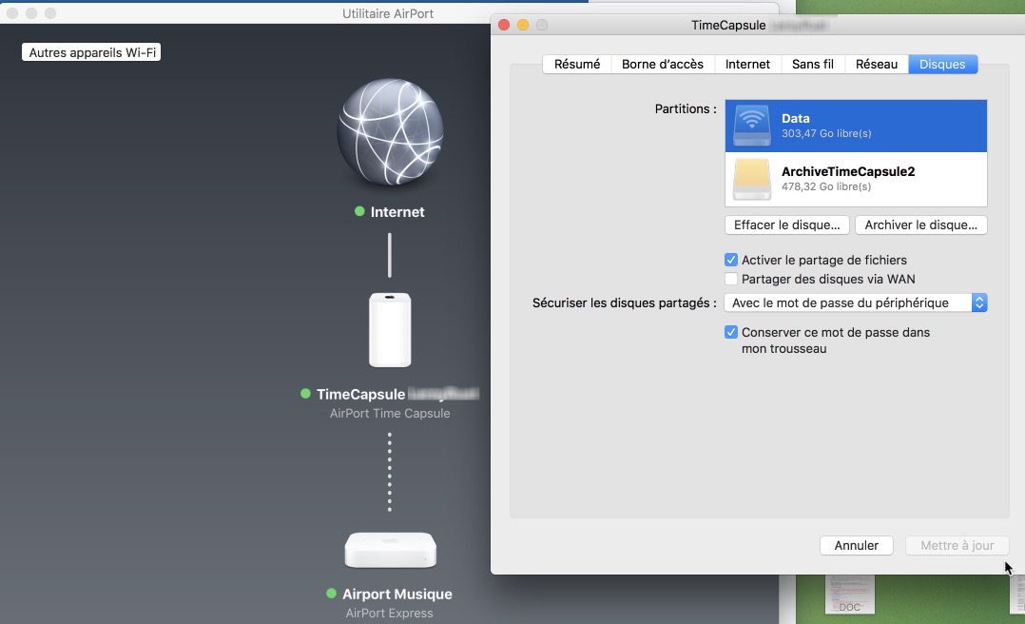Click Archiver le disque button
The image size is (1025, 624).
point(921,225)
